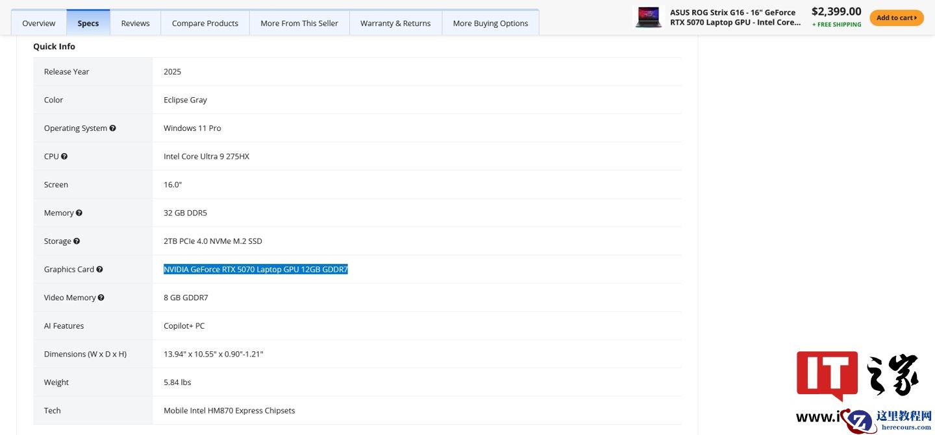This screenshot has height=435, width=935.
Task: Click the Screen label
Action: (56, 185)
